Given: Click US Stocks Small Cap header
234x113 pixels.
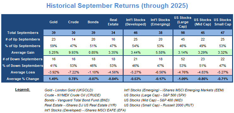Looking at the screenshot, I should click(223, 22).
